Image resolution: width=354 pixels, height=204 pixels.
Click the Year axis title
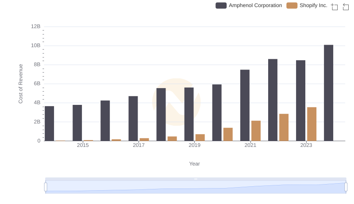pos(194,164)
